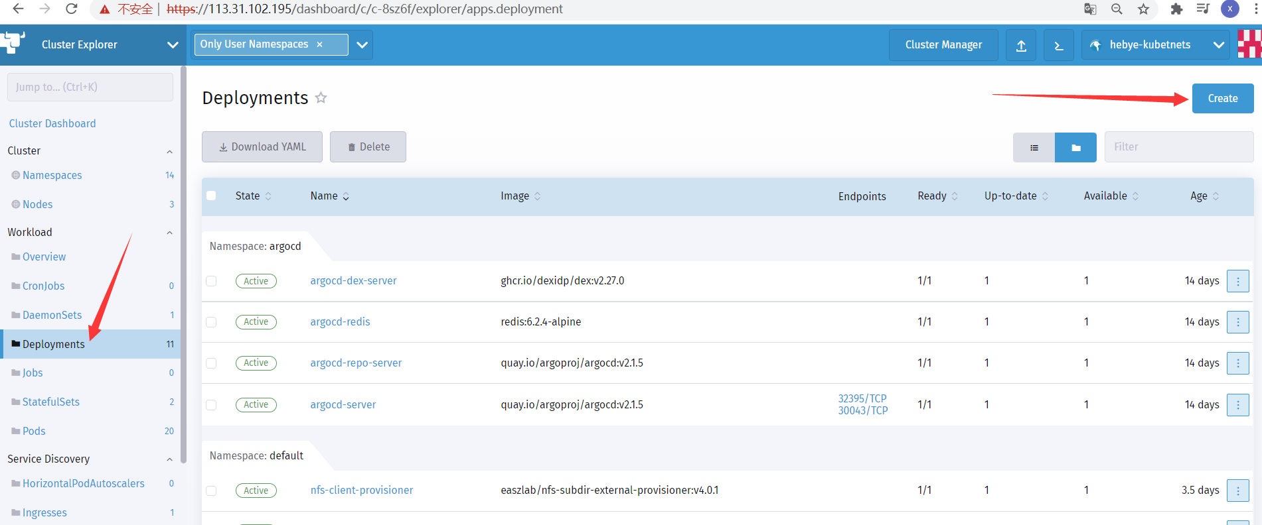Remove Only User Namespaces filter tag

319,44
